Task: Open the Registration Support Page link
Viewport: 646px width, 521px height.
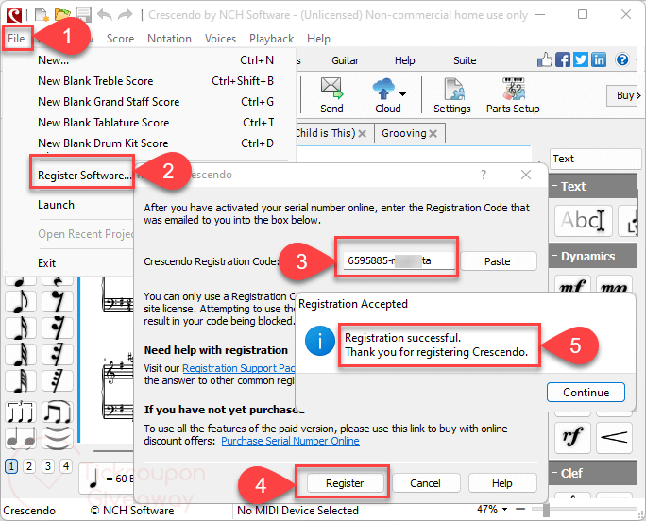Action: pos(239,368)
